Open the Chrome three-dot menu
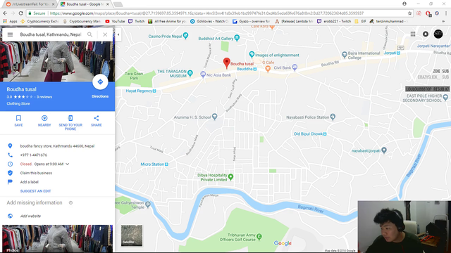The image size is (451, 253). pyautogui.click(x=446, y=13)
